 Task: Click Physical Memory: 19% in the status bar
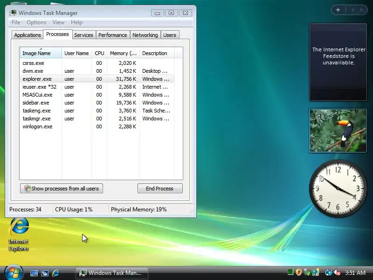click(138, 210)
